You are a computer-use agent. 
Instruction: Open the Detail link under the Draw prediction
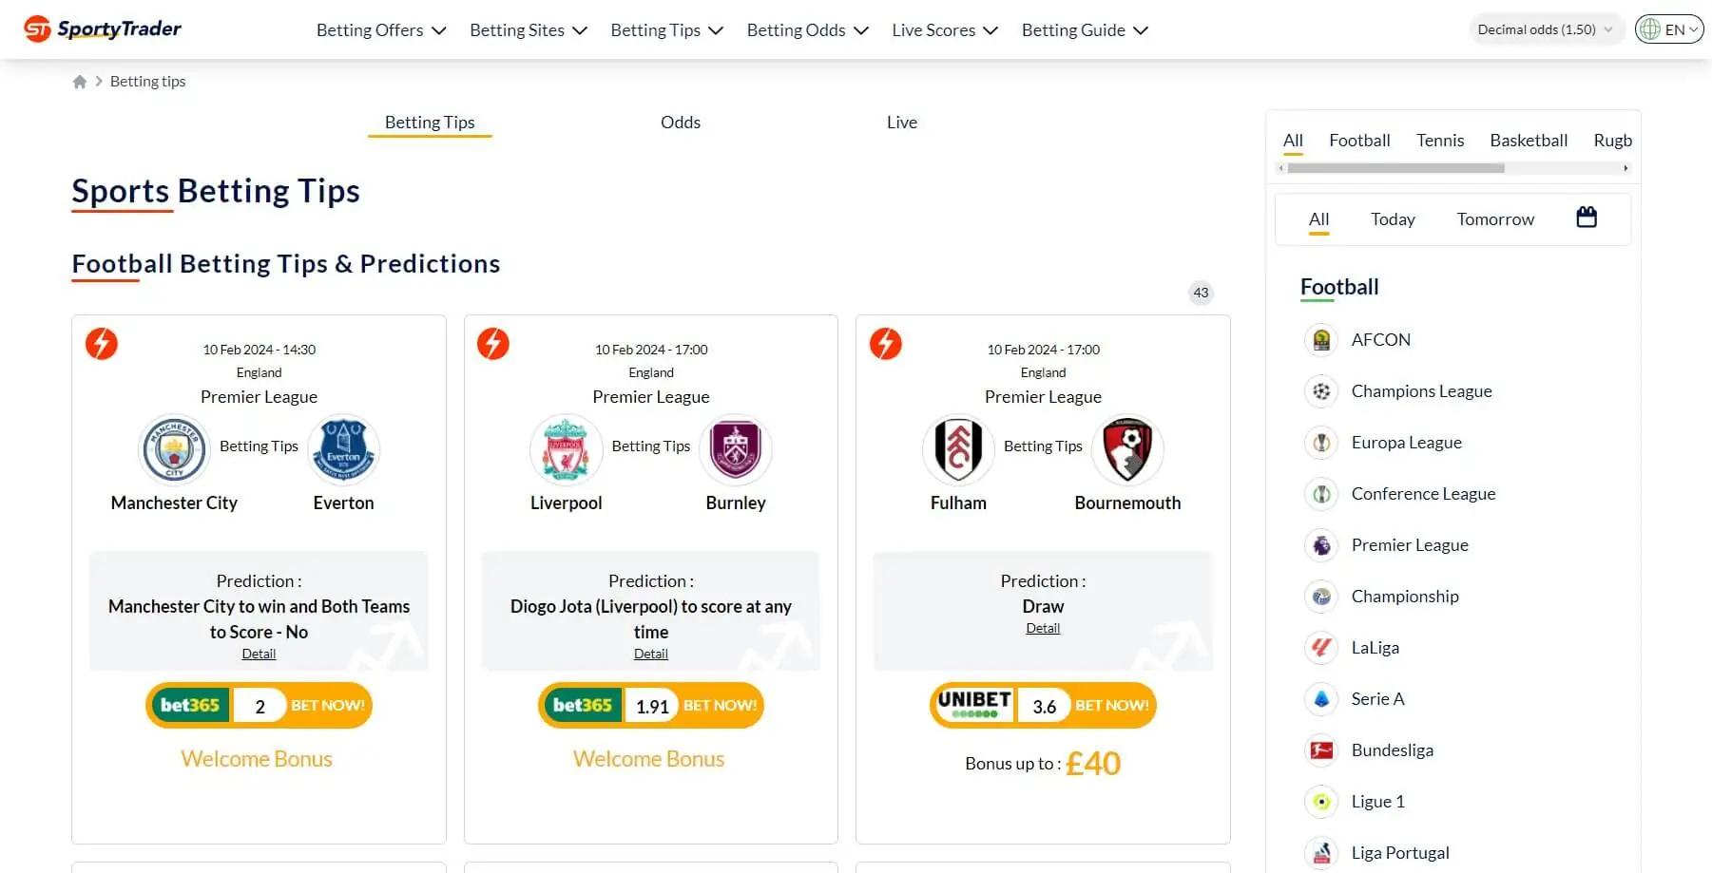(x=1042, y=627)
